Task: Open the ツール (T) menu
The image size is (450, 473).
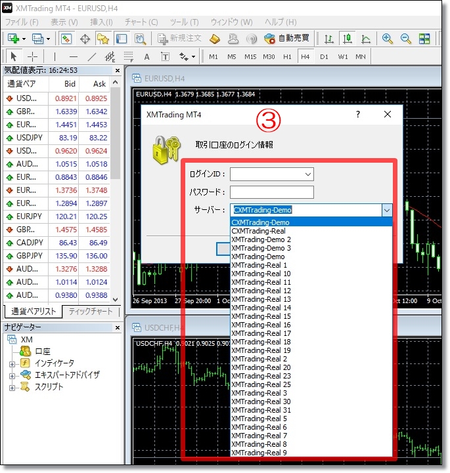Action: pos(184,22)
